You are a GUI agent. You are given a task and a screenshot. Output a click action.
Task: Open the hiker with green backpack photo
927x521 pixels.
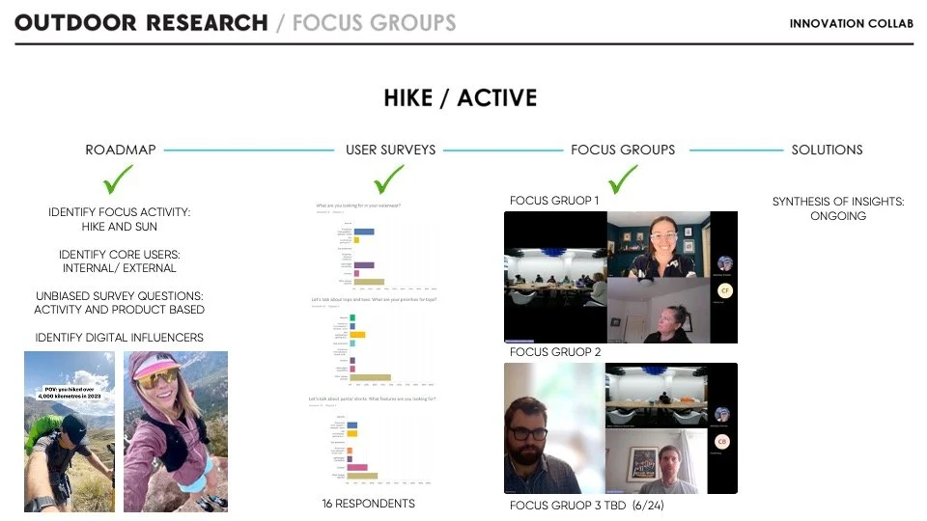(x=70, y=432)
